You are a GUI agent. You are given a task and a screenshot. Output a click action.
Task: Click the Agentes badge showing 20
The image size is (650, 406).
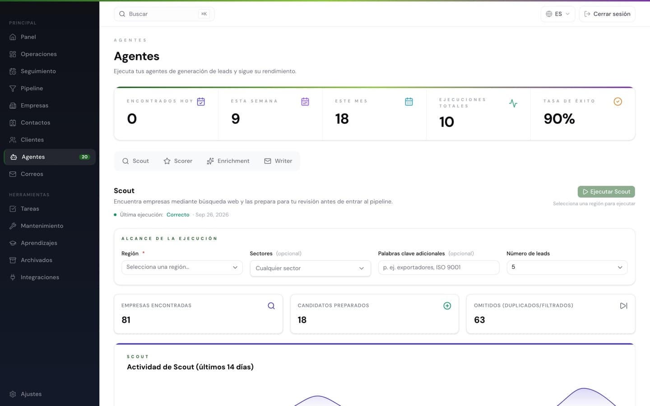point(84,157)
